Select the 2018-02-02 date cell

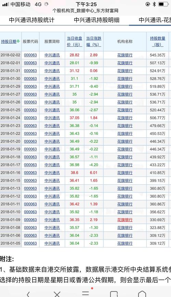(x=10, y=55)
